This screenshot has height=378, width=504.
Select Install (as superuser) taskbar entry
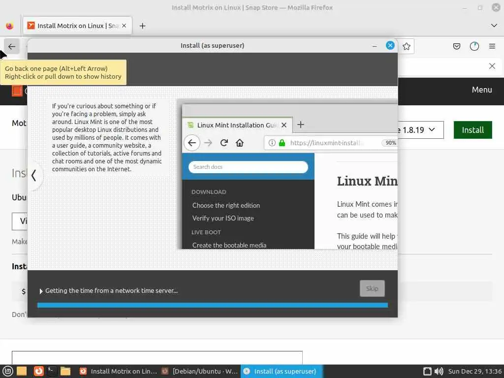coord(281,371)
